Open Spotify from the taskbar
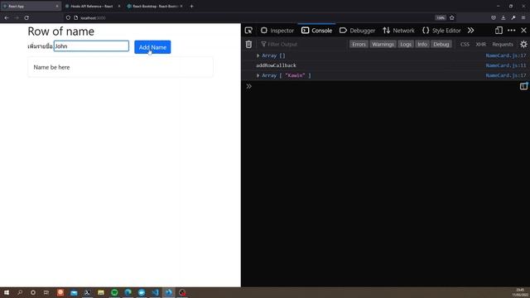 pyautogui.click(x=114, y=292)
